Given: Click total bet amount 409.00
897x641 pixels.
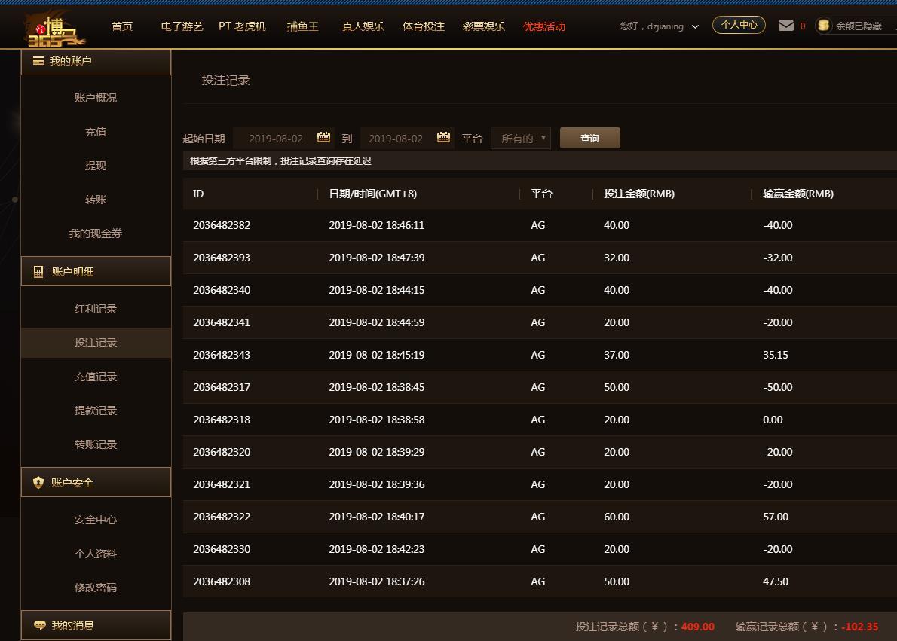Looking at the screenshot, I should tap(698, 627).
